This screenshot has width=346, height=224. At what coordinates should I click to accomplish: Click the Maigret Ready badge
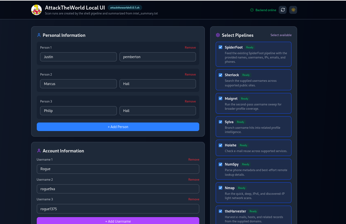click(245, 99)
